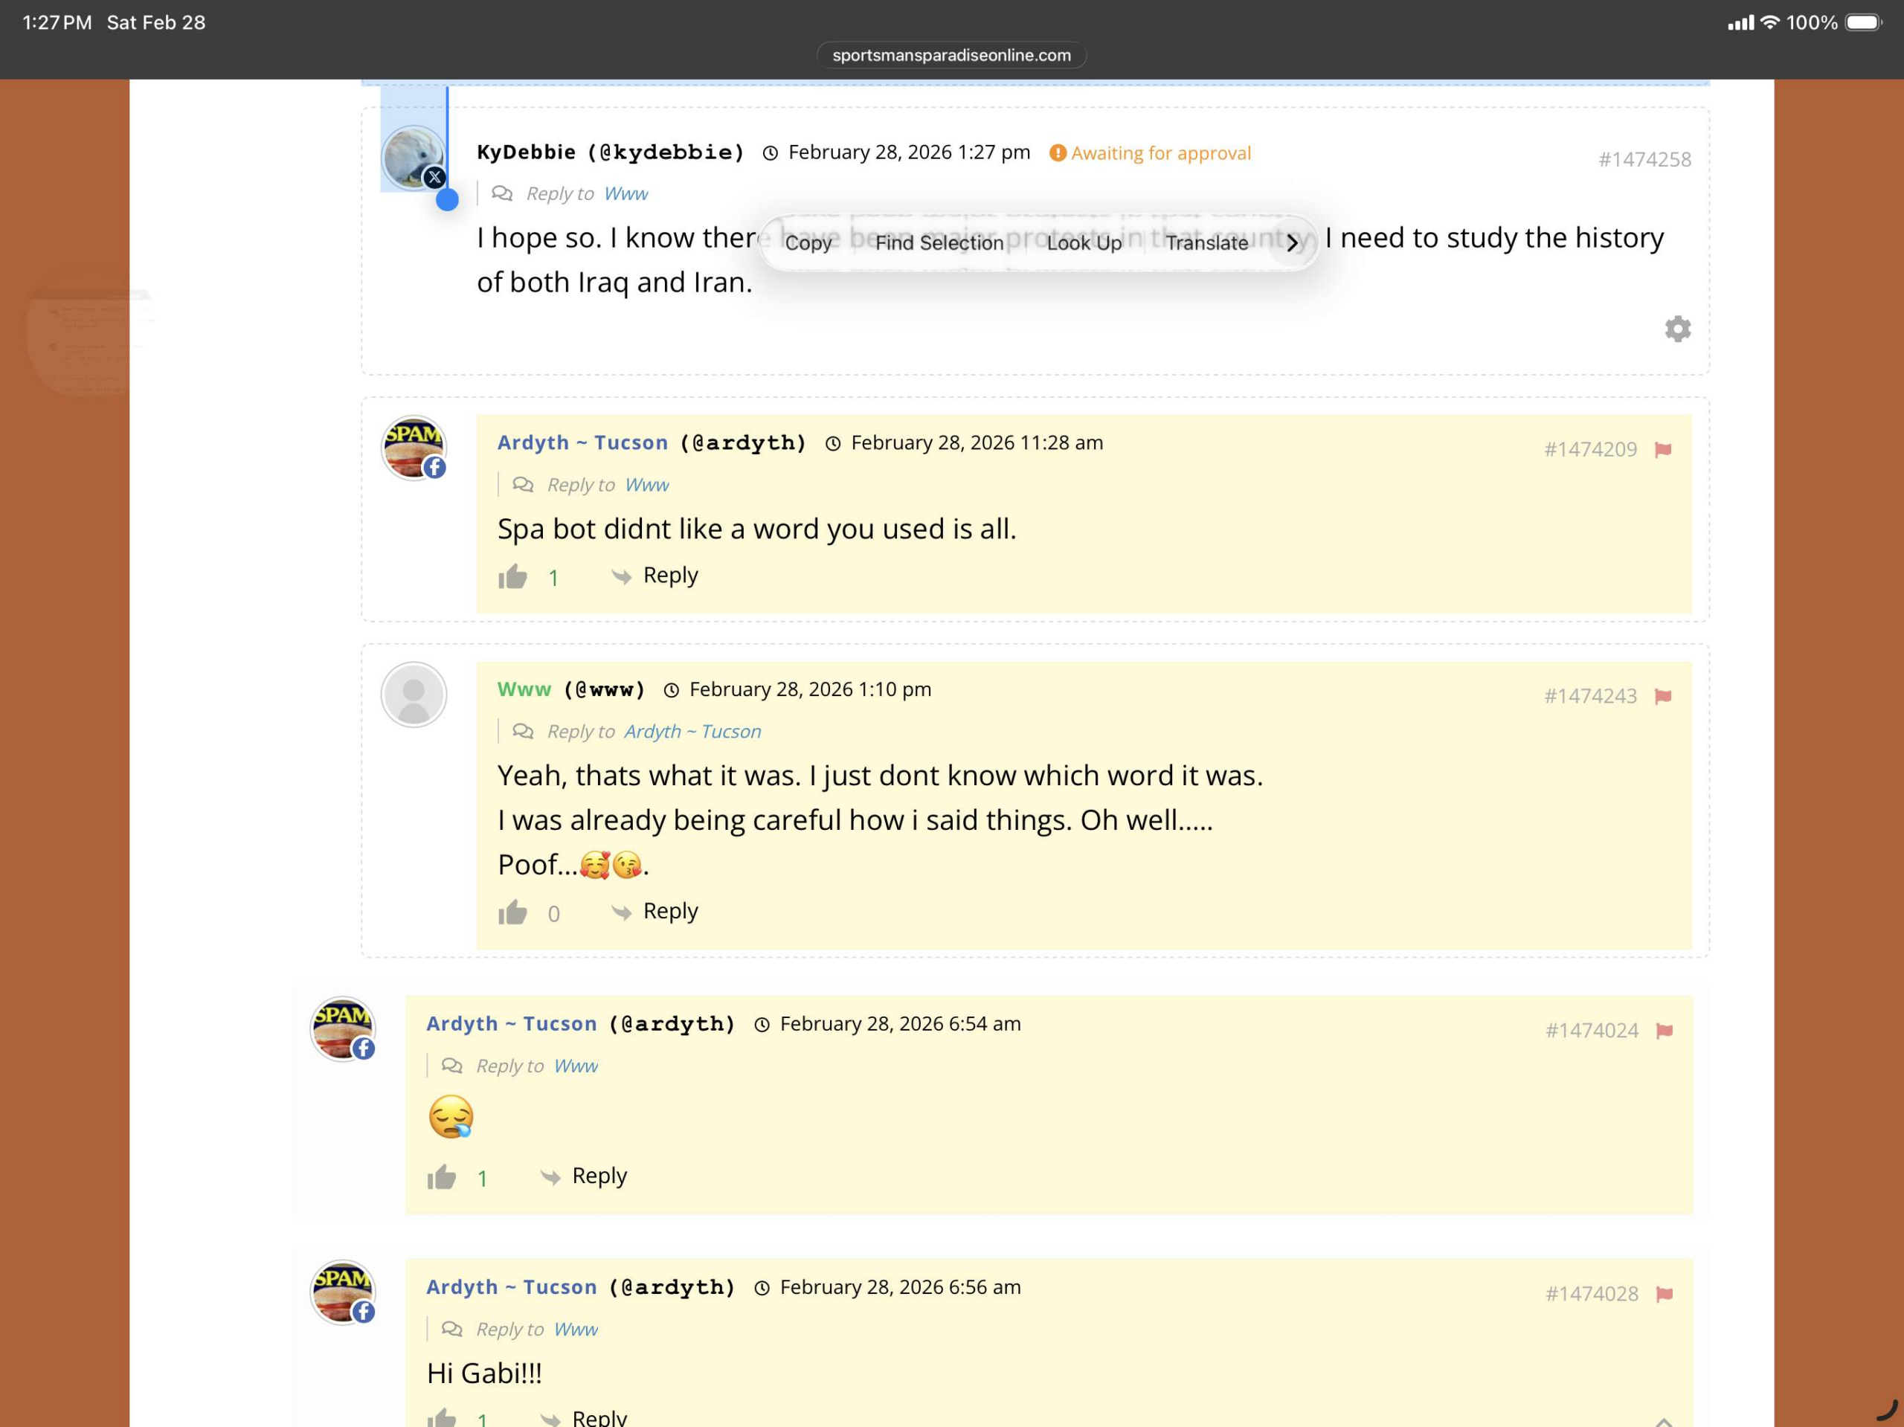Follow "Reply to Www" link in 6:54 am post
Image resolution: width=1904 pixels, height=1427 pixels.
[x=575, y=1066]
